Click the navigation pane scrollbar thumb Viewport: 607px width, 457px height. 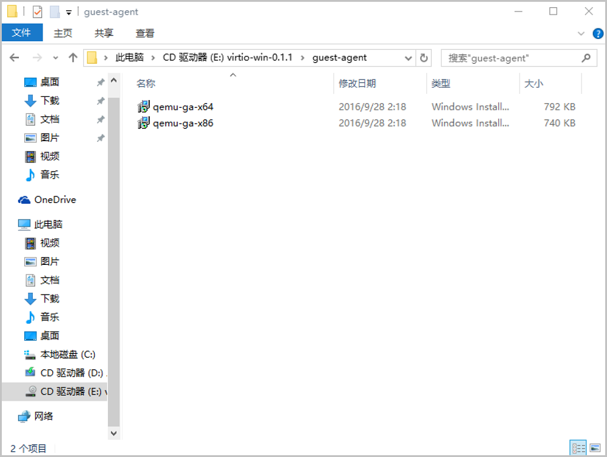pos(114,261)
